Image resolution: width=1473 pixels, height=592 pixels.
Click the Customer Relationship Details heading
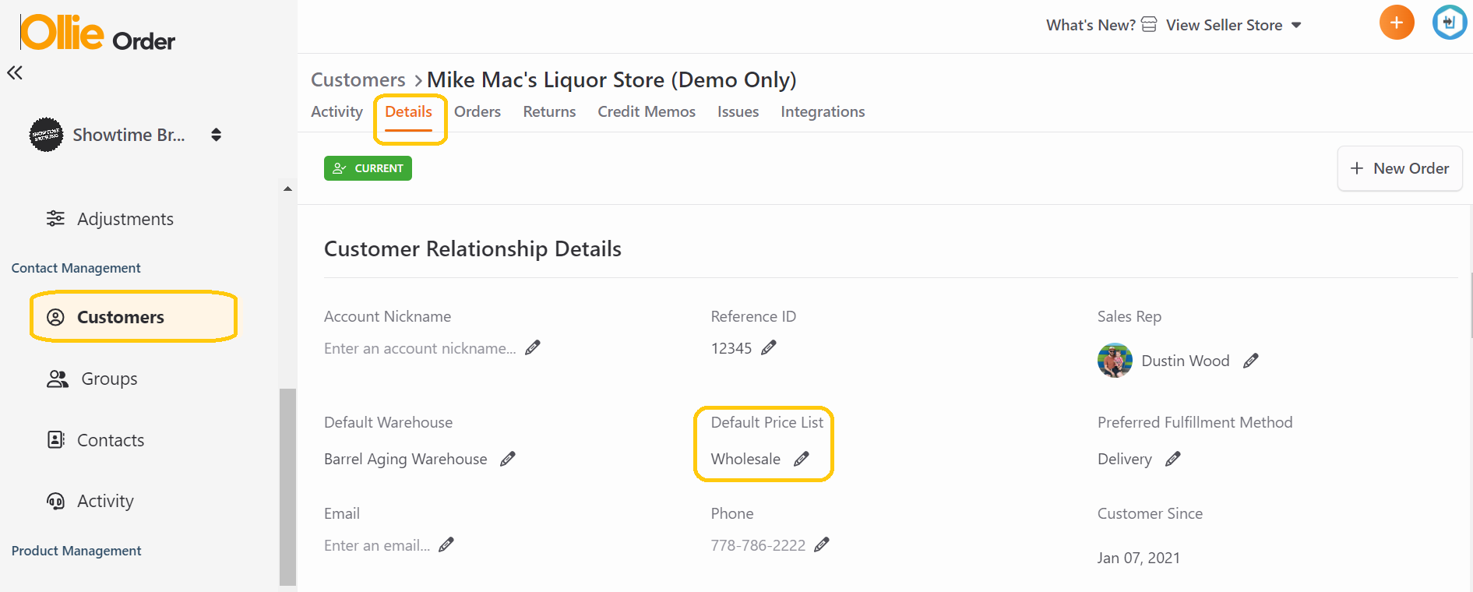click(473, 249)
